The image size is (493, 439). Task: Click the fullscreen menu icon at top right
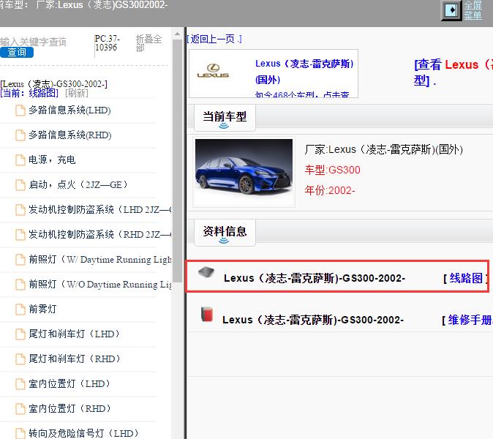pyautogui.click(x=452, y=10)
